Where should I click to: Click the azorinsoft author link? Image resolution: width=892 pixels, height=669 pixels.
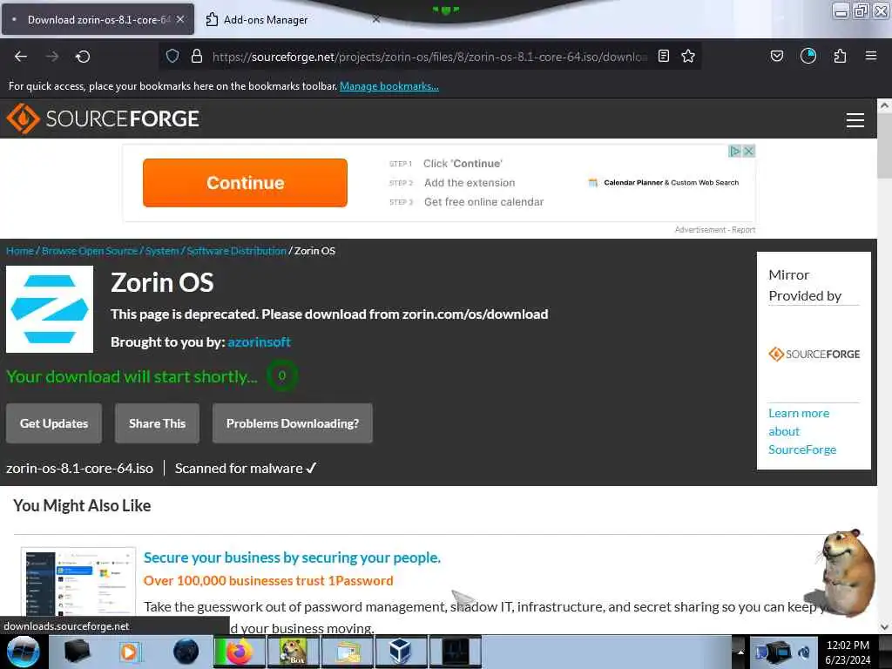(x=260, y=341)
